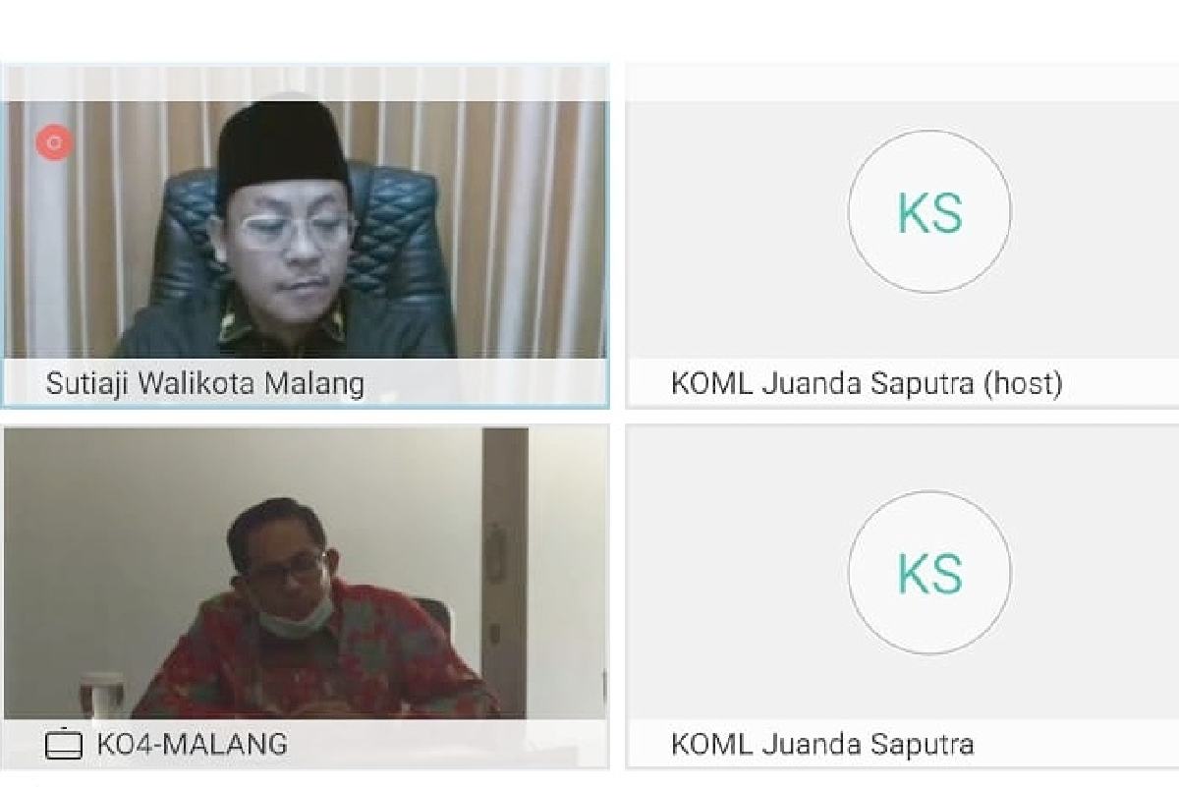This screenshot has height=787, width=1179.
Task: Click the KO4-MALANG participant name text
Action: click(192, 744)
